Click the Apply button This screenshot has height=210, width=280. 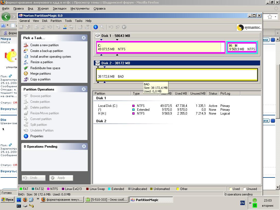click(x=61, y=178)
